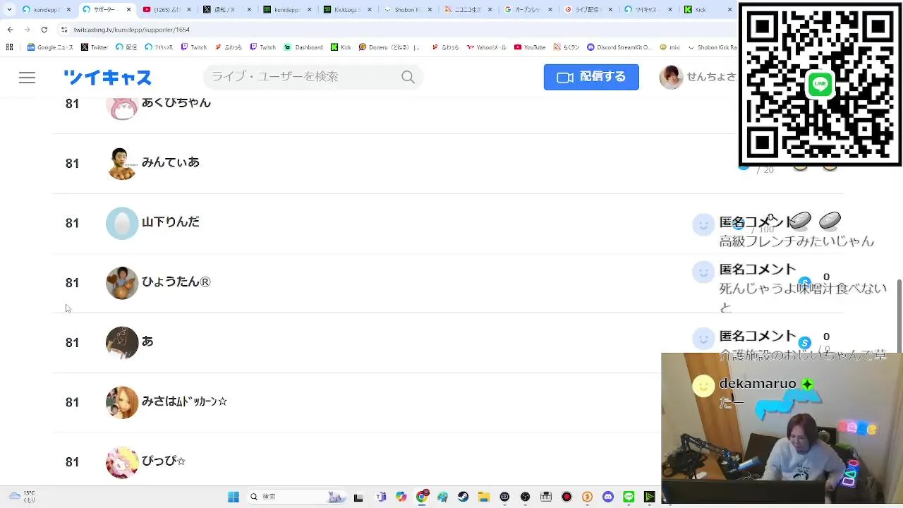Switch to the Shobon Ki tab
This screenshot has height=508, width=903.
[x=407, y=10]
